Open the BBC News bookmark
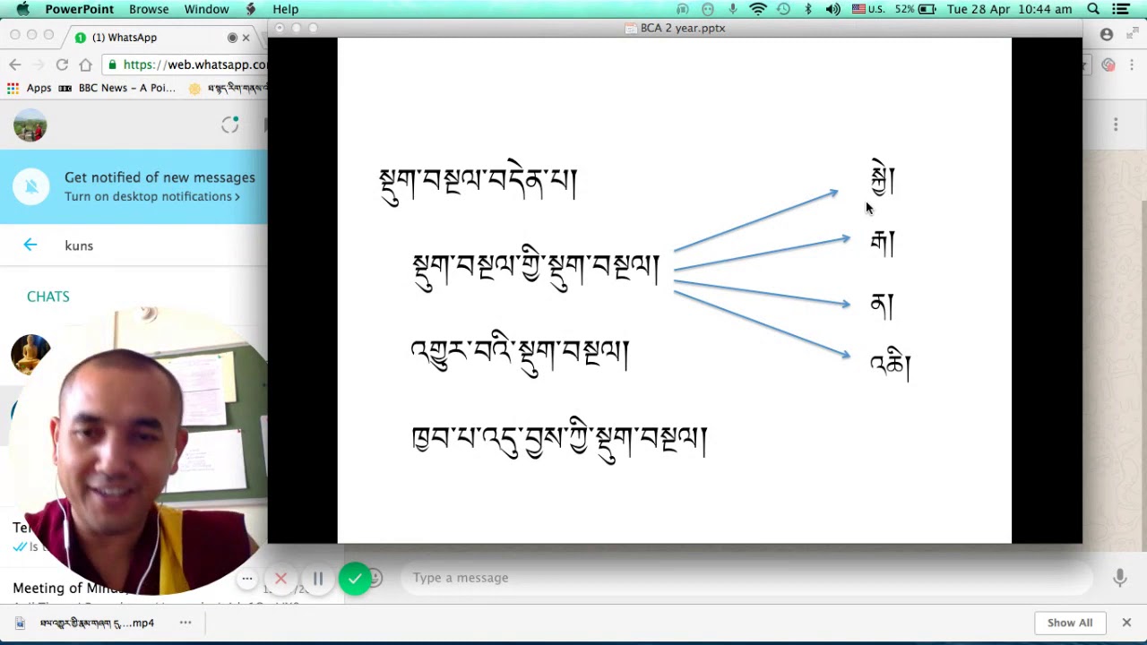Screen dimensions: 1147x645 click(116, 88)
